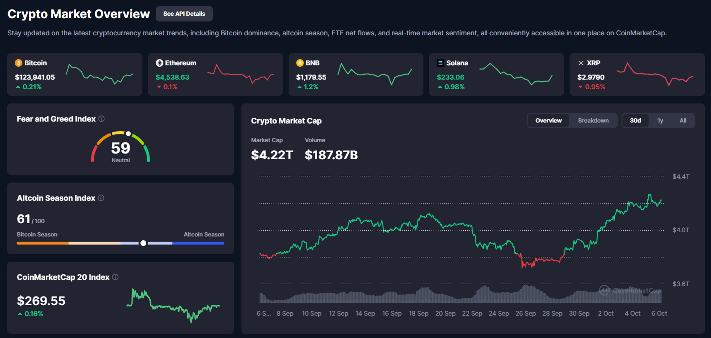Switch chart to Breakdown view
This screenshot has height=338, width=711.
click(x=593, y=121)
